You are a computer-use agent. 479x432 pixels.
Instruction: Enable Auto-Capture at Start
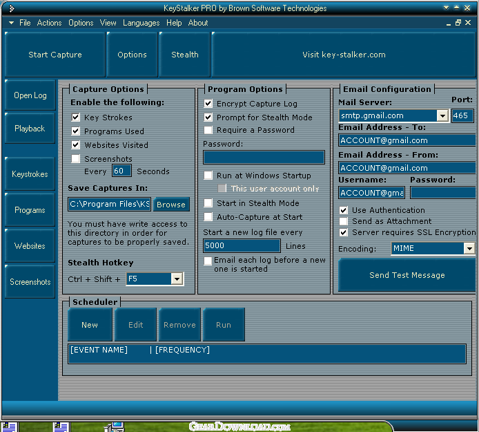coord(208,216)
